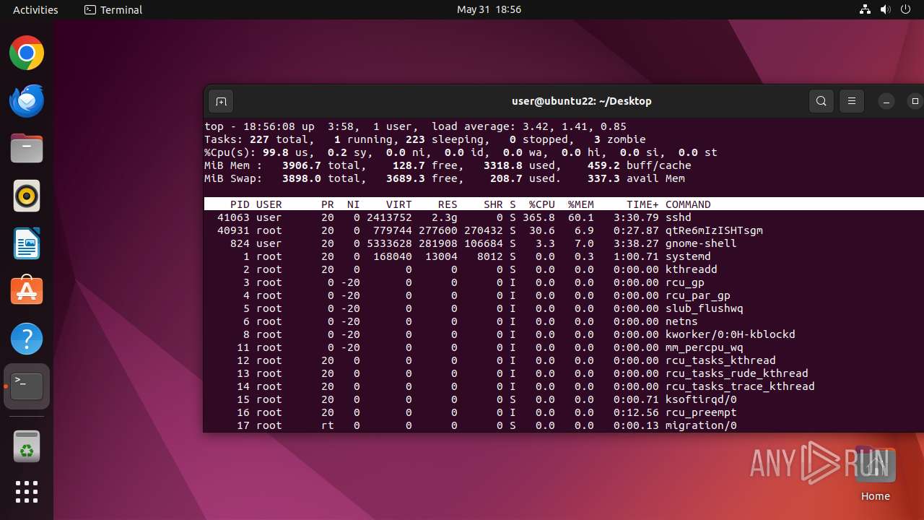Open Google Chrome from the dock
The image size is (924, 520).
pyautogui.click(x=27, y=53)
